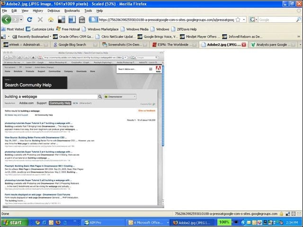
Task: Go to the Home page icon
Action: pyautogui.click(x=51, y=19)
